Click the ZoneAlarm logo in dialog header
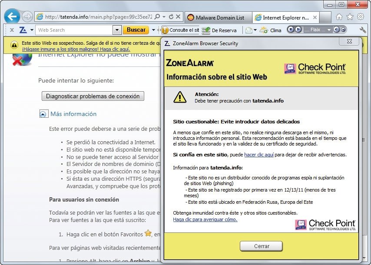 pos(190,63)
